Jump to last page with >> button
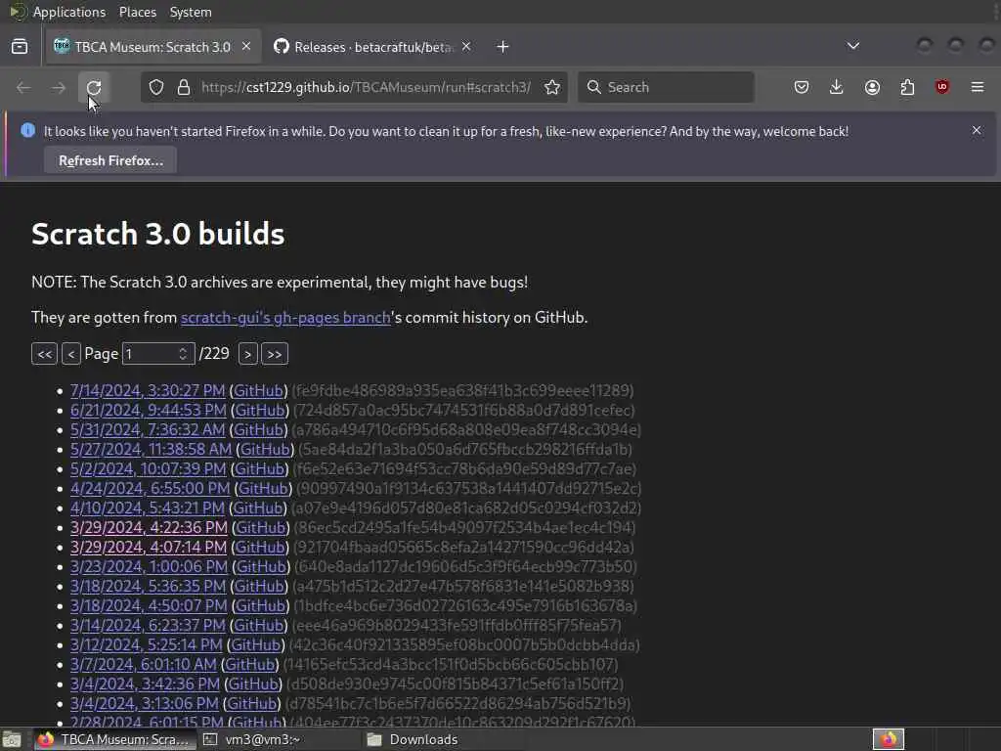Screen dimensions: 1001x751 tap(275, 354)
